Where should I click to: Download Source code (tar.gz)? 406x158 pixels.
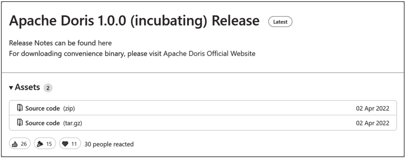click(x=42, y=123)
